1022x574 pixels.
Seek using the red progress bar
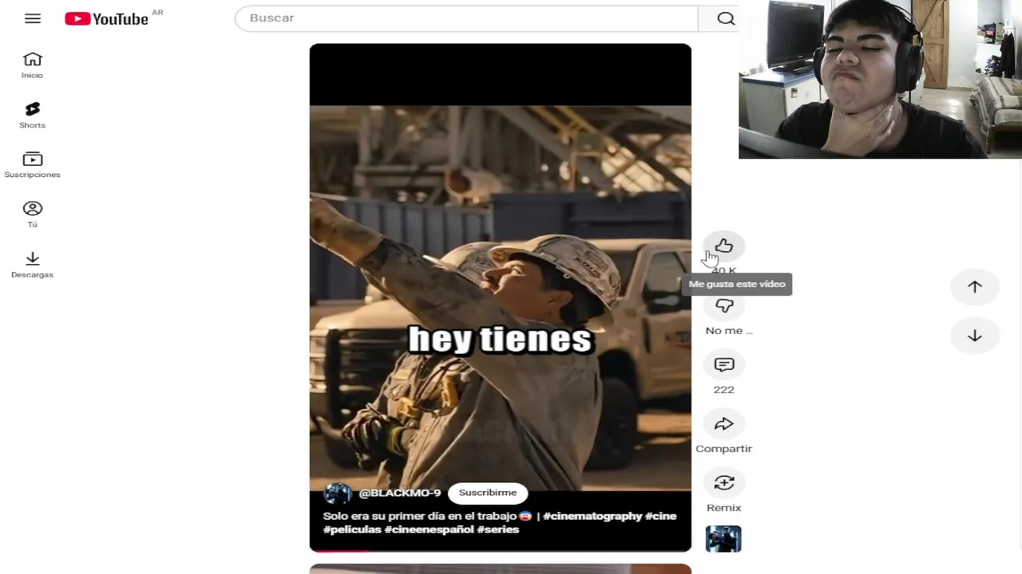501,550
